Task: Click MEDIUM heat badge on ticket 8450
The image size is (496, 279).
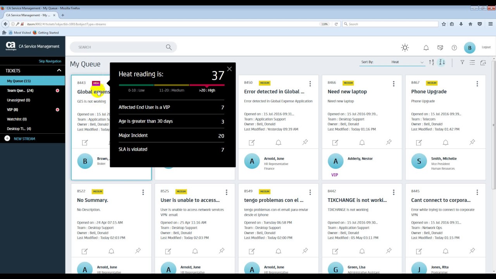Action: pos(265,83)
